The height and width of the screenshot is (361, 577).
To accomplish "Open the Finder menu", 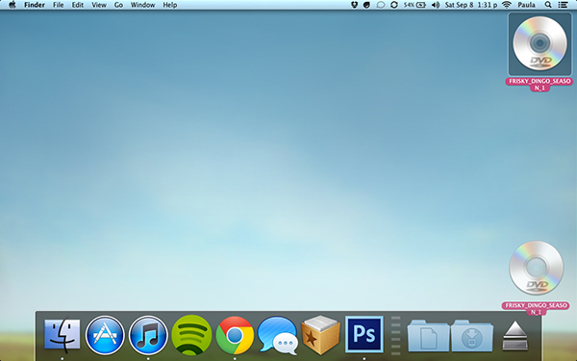I will click(35, 5).
